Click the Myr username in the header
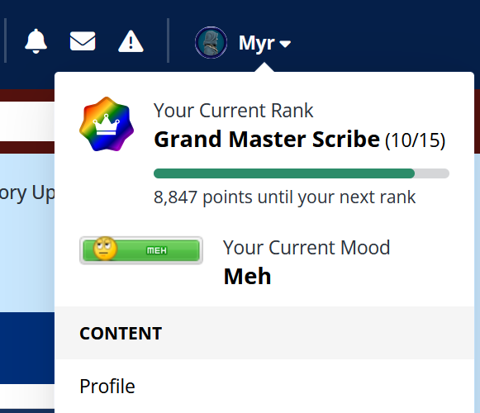The height and width of the screenshot is (413, 480). tap(257, 43)
